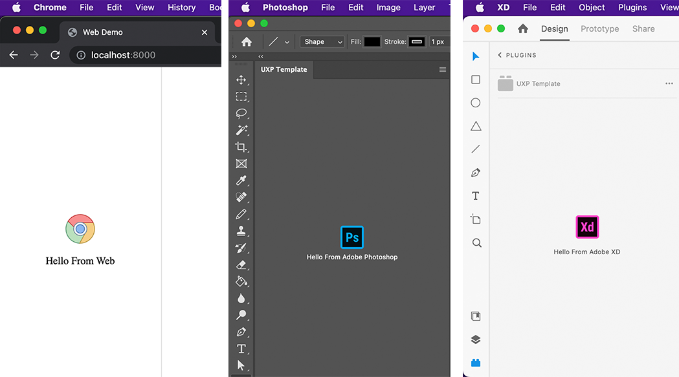Viewport: 679px width, 377px height.
Task: Select the Dodge tool in Photoshop
Action: coord(241,315)
